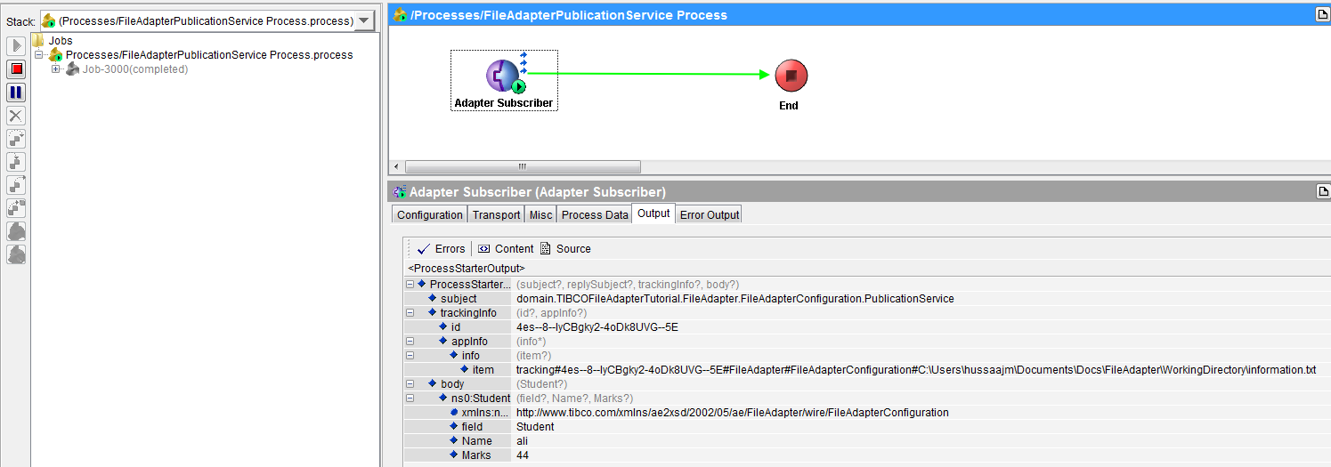Open the Process Data tab
The width and height of the screenshot is (1331, 467).
(595, 214)
